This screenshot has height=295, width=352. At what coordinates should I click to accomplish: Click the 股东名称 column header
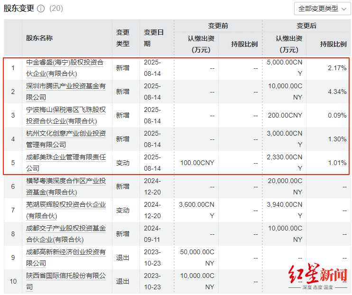coord(39,38)
